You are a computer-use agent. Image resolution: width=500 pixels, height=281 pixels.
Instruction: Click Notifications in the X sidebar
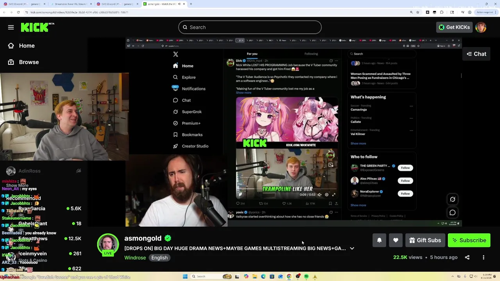(189, 89)
